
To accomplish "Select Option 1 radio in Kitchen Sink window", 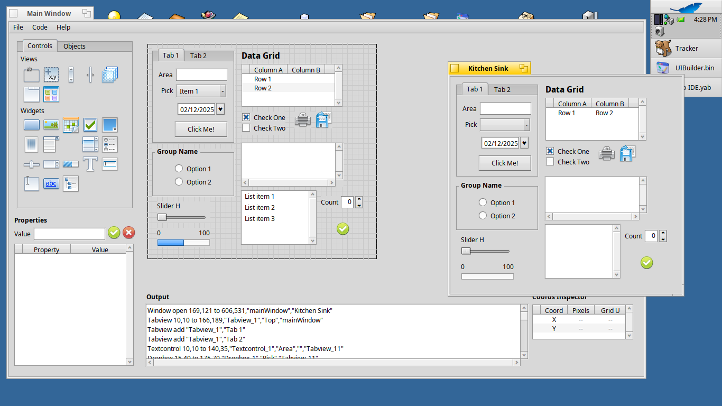I will [483, 202].
